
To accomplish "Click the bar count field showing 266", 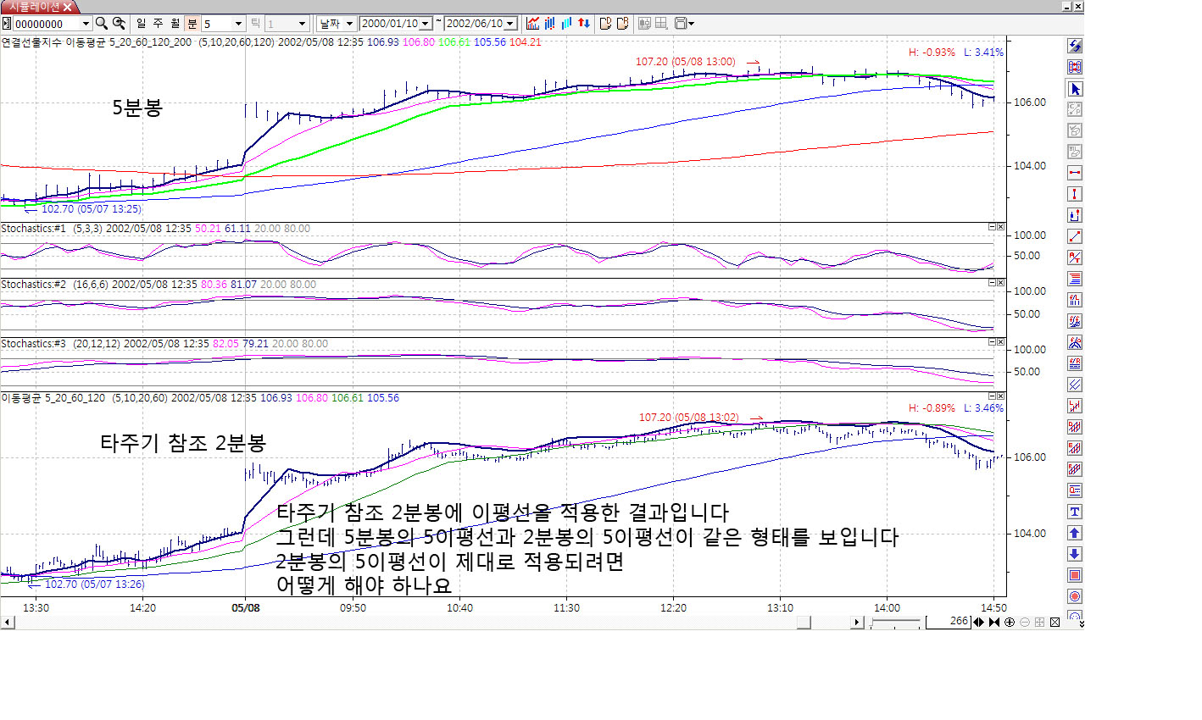I will point(948,622).
